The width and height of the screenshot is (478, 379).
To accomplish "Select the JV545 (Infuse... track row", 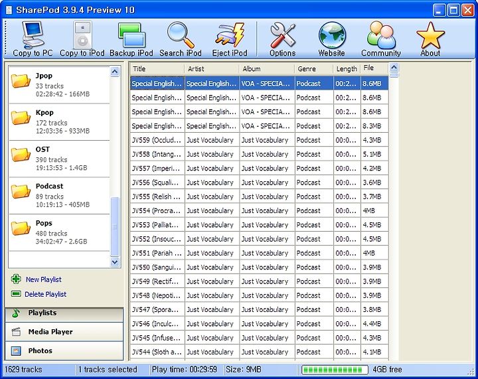I will (260, 338).
